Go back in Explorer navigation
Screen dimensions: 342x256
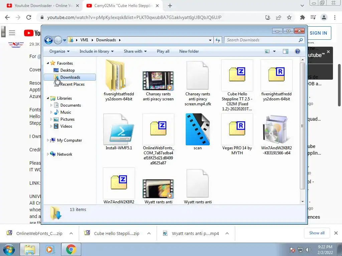48,40
